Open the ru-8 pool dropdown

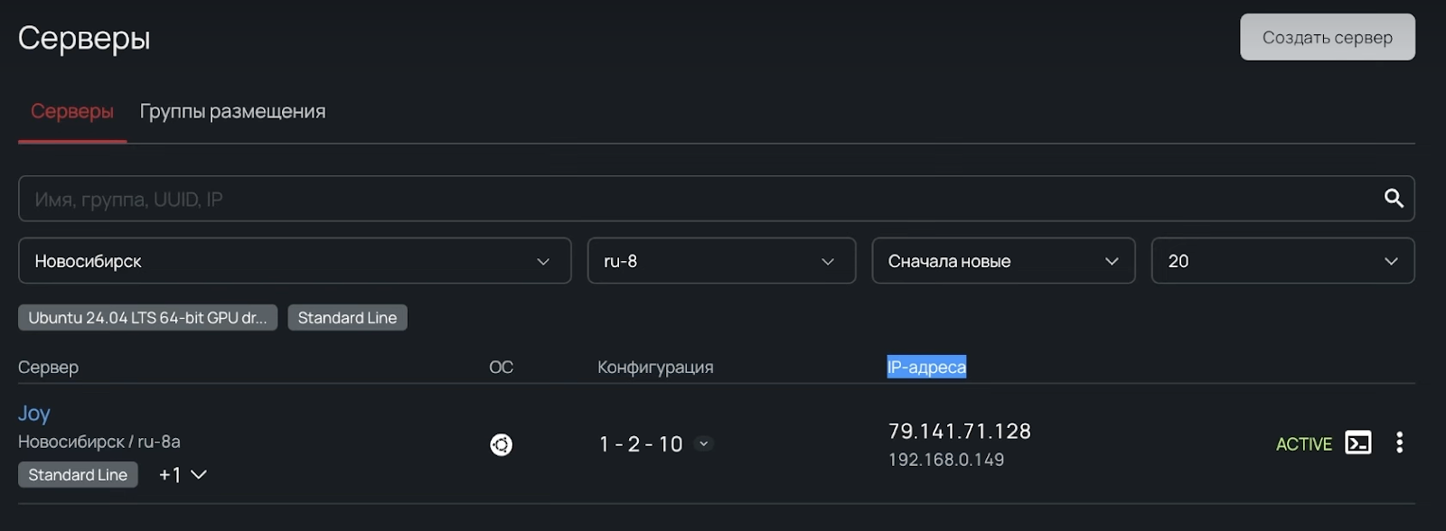pos(721,261)
